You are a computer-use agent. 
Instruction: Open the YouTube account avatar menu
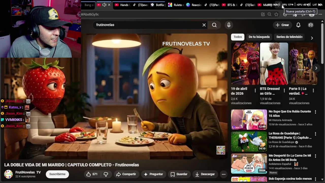[x=311, y=25]
